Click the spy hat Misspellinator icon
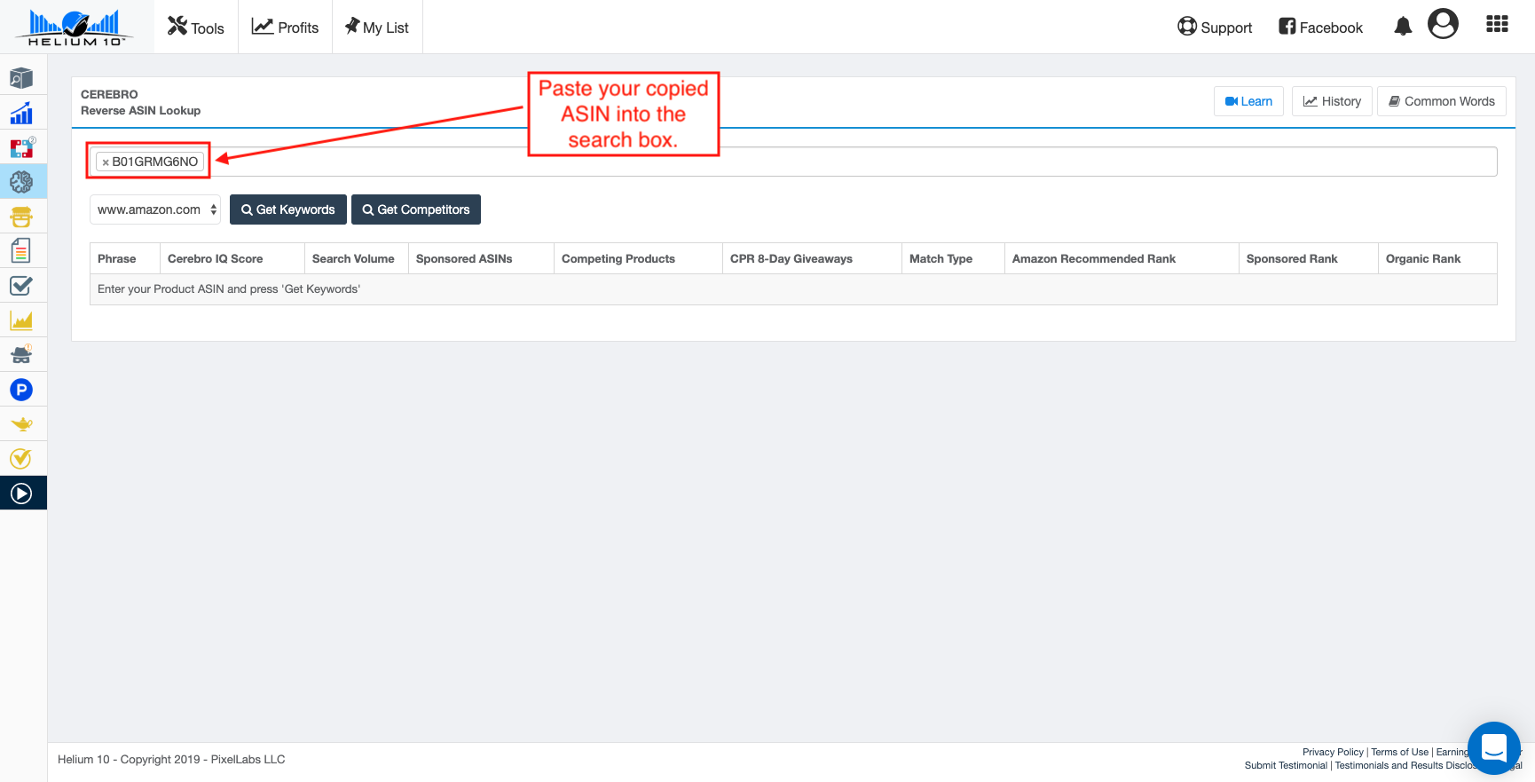1535x782 pixels. [x=21, y=355]
